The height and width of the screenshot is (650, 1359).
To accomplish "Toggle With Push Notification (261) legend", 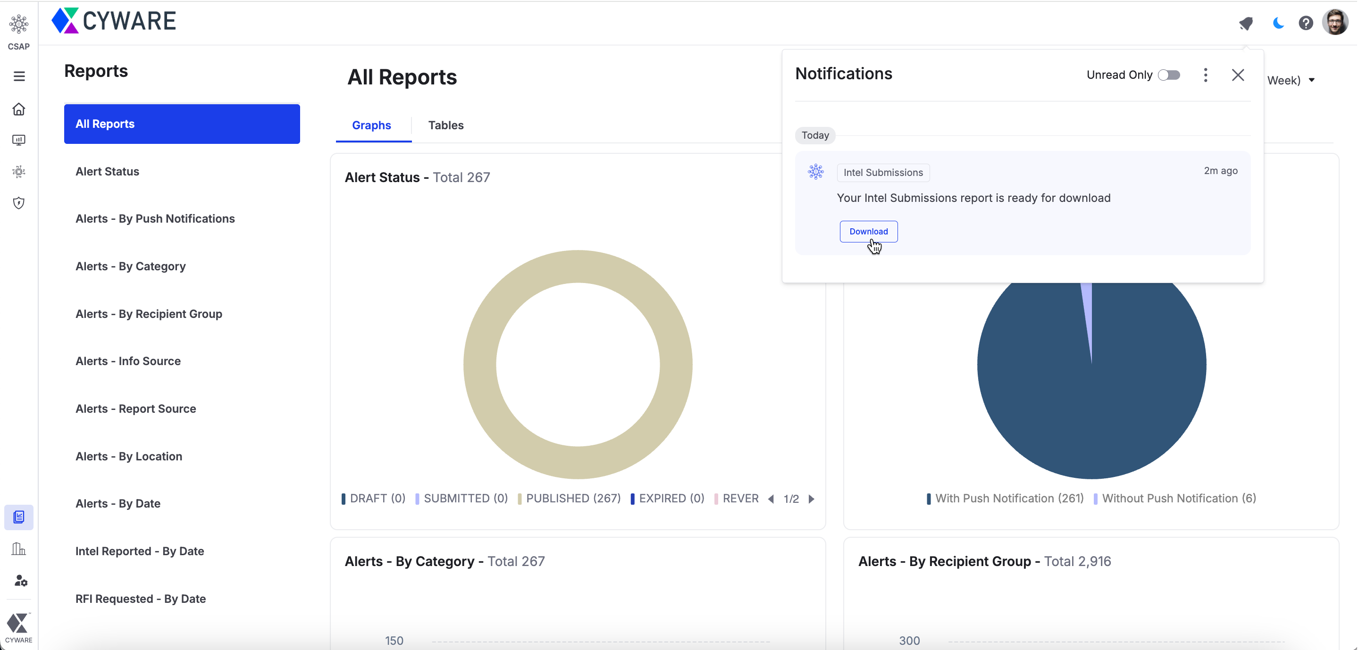I will (x=1006, y=499).
